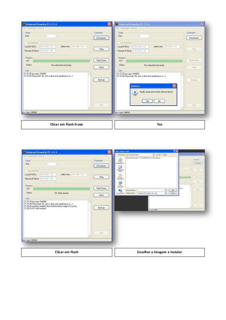Click the Nome do ficheiro text field

point(151,190)
